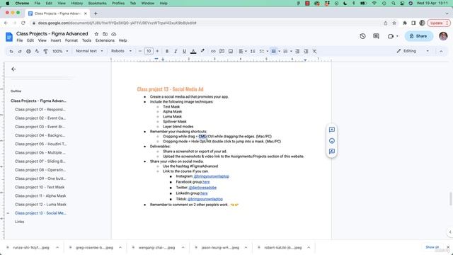This screenshot has height=255, width=453.
Task: Toggle the bulleted list button
Action: pyautogui.click(x=273, y=51)
